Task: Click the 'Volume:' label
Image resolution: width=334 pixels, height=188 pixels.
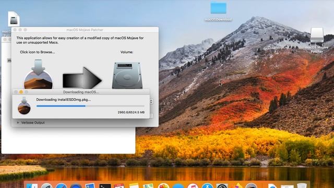Action: 127,52
